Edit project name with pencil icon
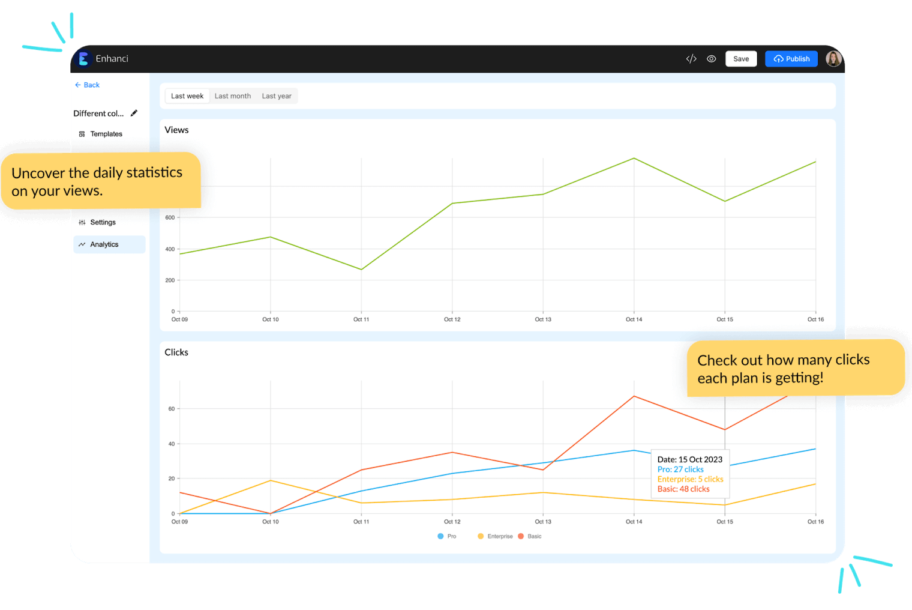 pyautogui.click(x=134, y=113)
